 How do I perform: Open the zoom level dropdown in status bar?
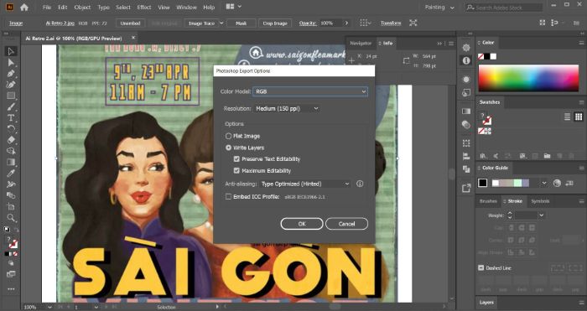click(49, 307)
